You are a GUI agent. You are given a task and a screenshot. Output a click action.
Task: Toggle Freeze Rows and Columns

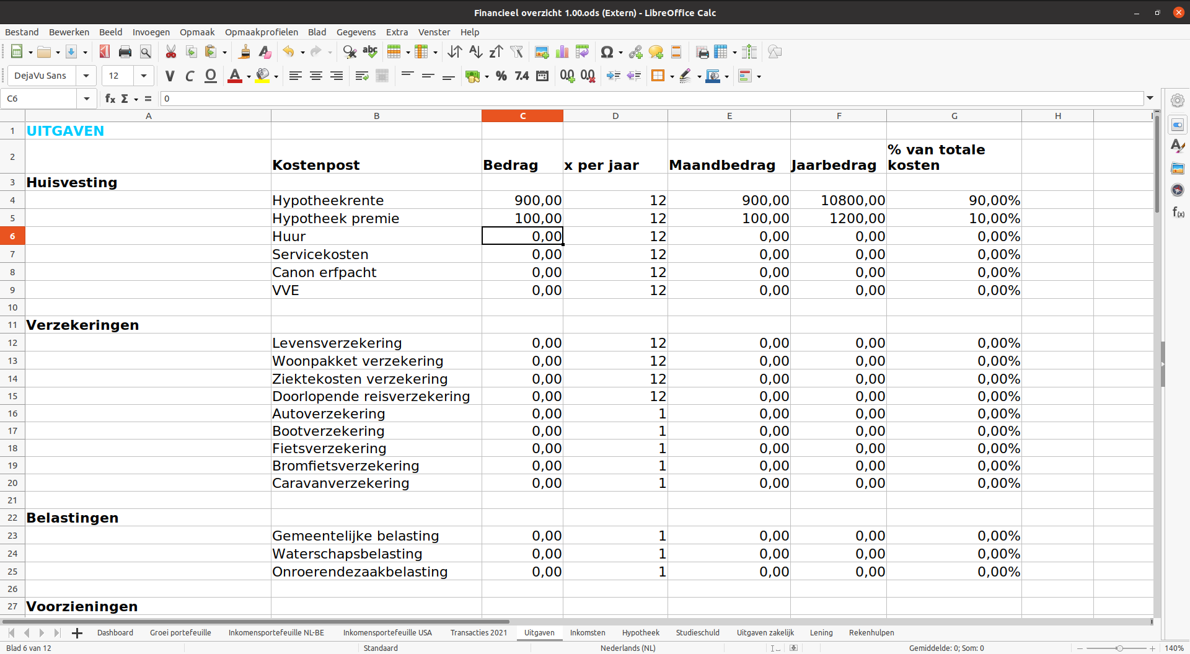click(721, 52)
